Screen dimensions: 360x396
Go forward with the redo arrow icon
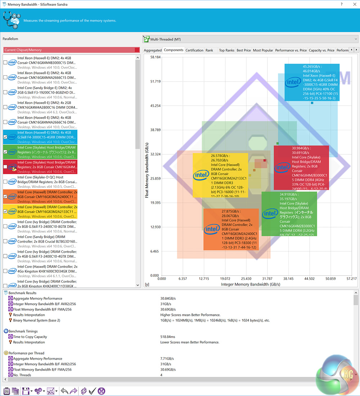point(73,391)
